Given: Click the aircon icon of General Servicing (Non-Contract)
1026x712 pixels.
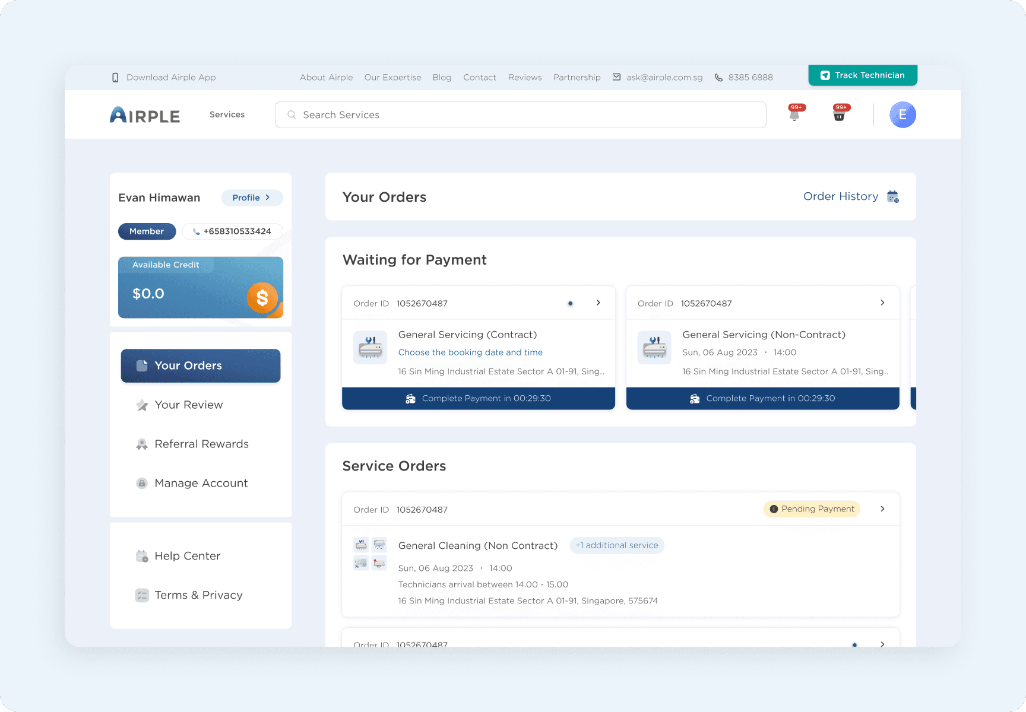Looking at the screenshot, I should tap(654, 347).
